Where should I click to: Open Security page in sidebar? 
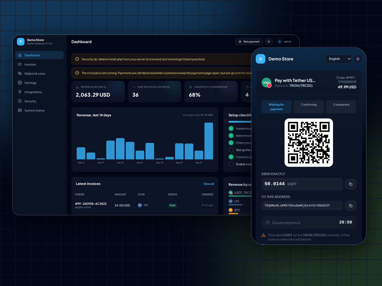click(x=39, y=101)
